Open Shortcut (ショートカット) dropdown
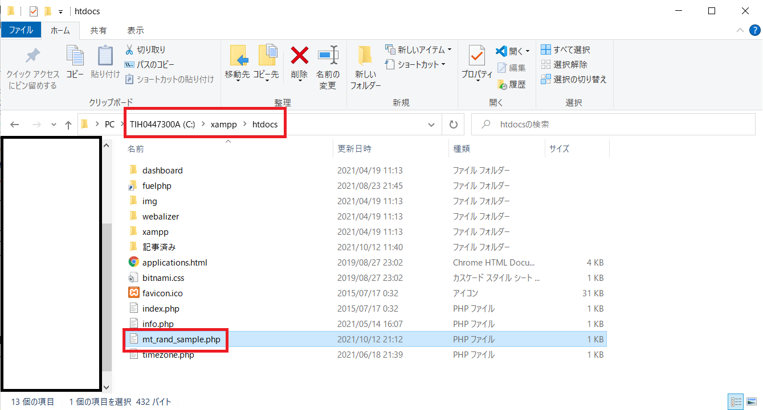The image size is (763, 410). (415, 65)
